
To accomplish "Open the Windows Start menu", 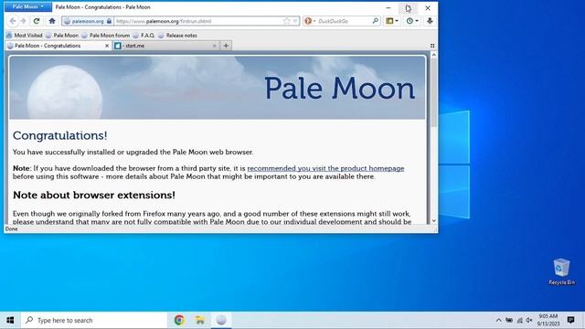I will point(10,320).
